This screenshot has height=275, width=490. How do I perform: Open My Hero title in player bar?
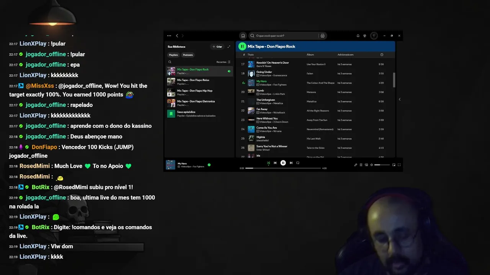click(x=182, y=163)
